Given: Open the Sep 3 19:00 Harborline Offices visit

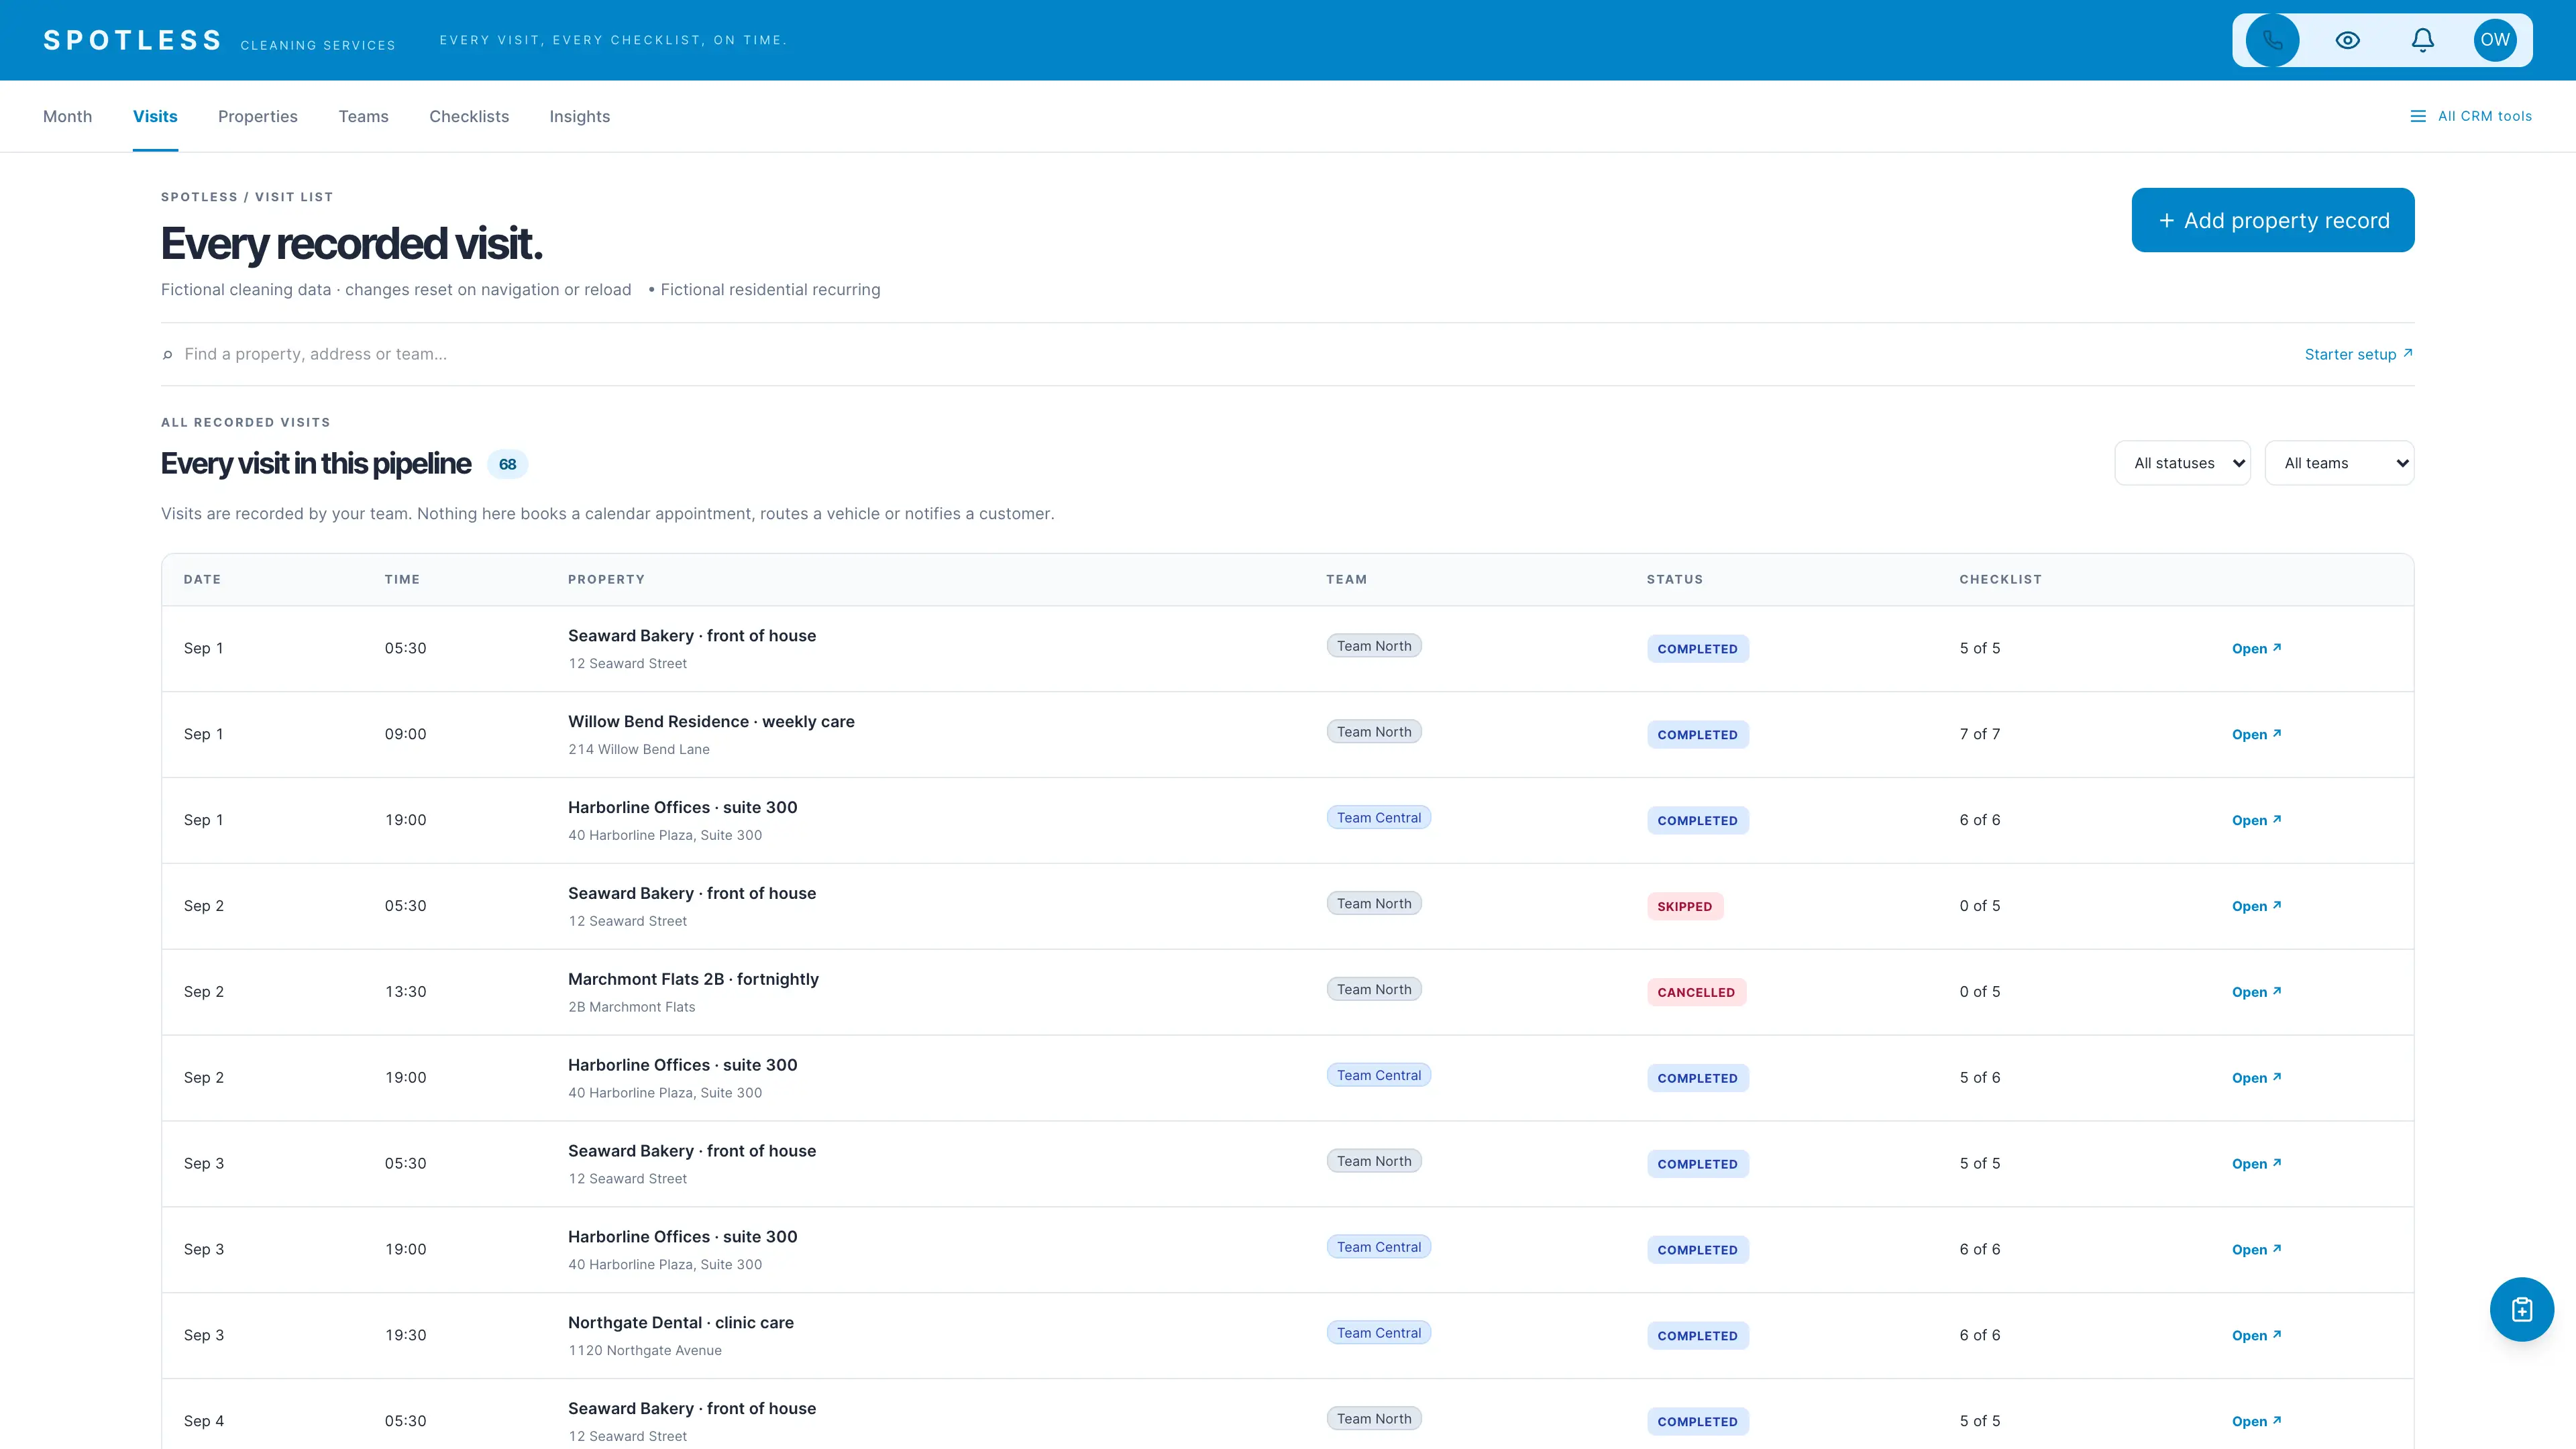Looking at the screenshot, I should (x=2256, y=1250).
